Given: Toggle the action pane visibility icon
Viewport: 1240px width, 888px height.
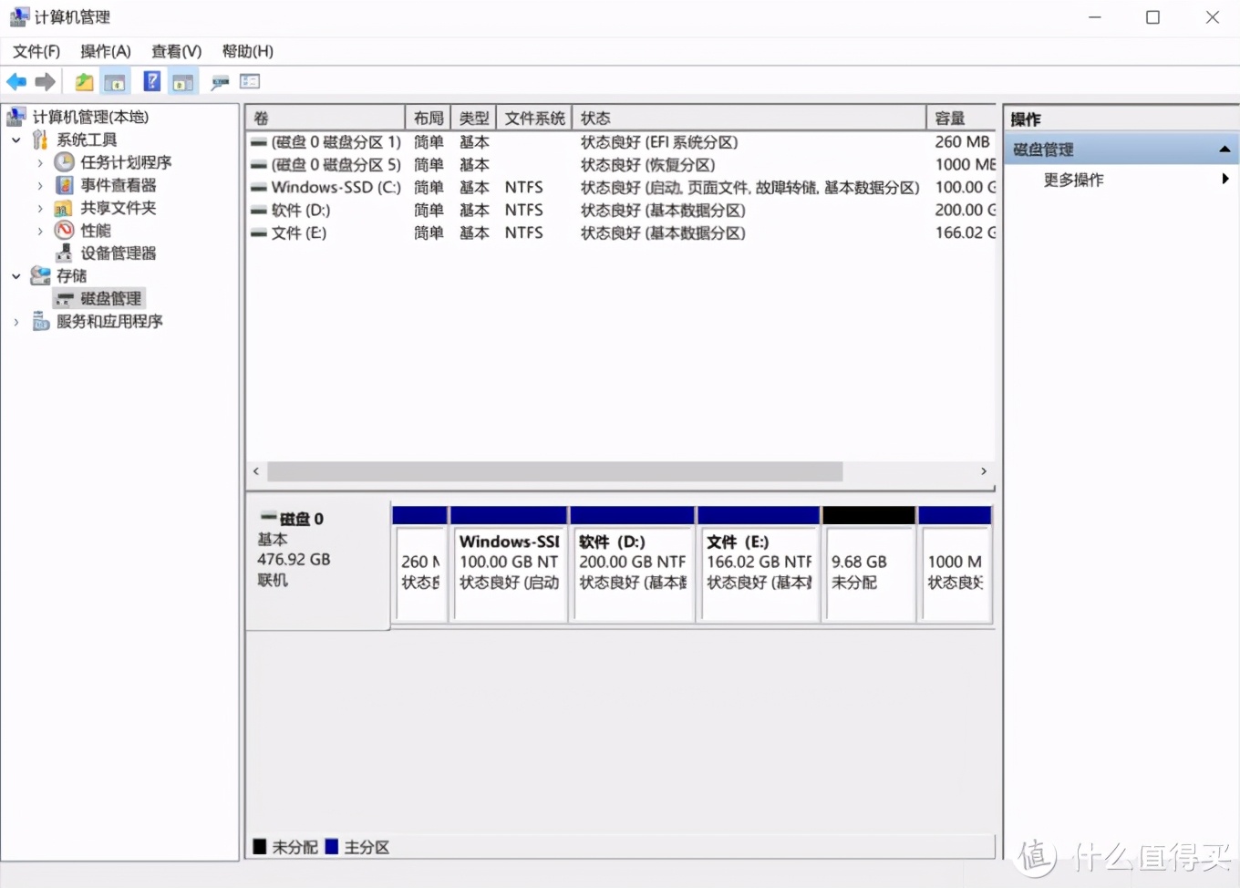Looking at the screenshot, I should click(183, 81).
